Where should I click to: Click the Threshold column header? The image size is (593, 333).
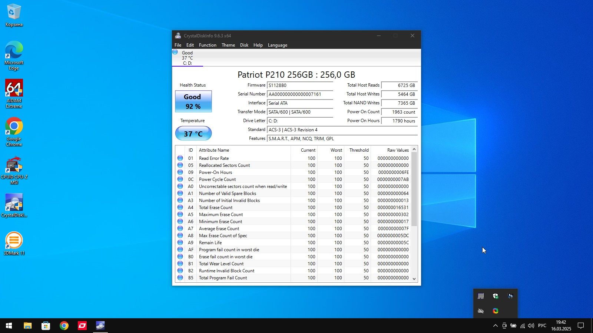point(357,150)
